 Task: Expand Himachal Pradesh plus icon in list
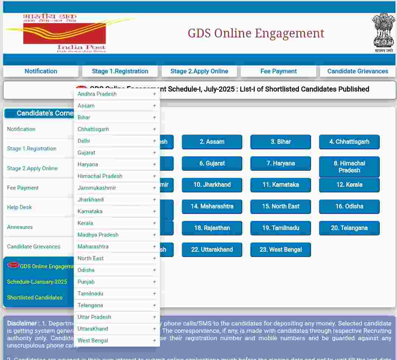[154, 176]
